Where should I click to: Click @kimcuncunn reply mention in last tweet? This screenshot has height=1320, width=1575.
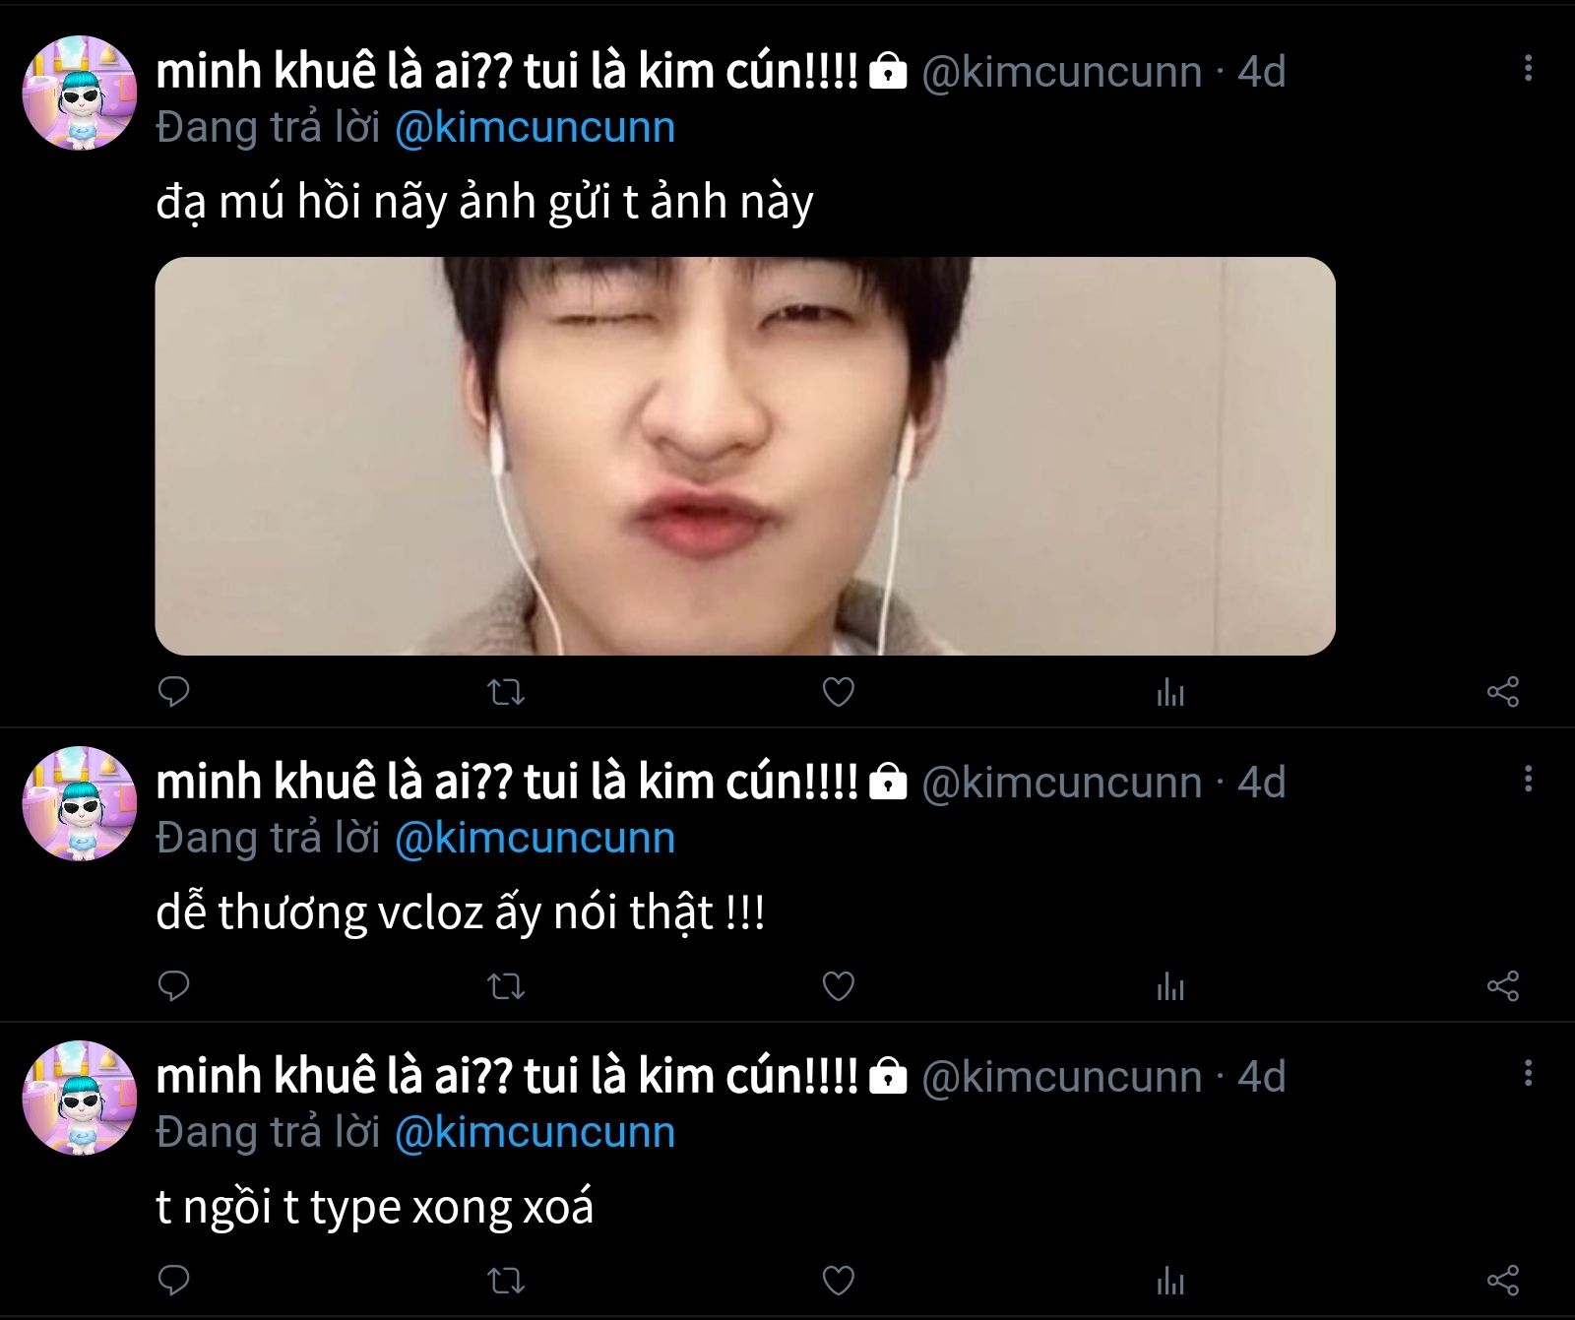click(535, 1133)
